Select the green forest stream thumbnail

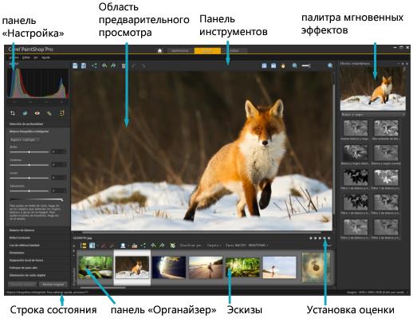tap(95, 267)
